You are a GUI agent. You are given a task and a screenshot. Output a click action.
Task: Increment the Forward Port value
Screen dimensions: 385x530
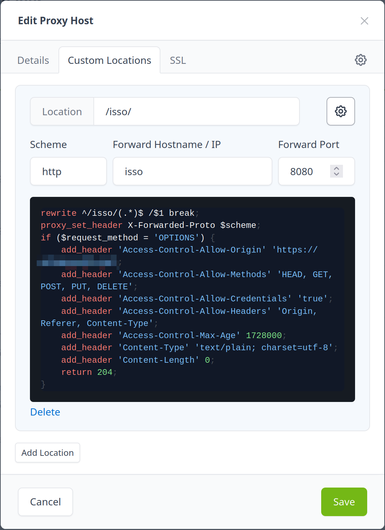(x=336, y=168)
